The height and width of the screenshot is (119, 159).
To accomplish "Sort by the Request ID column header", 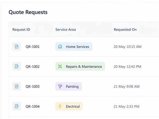I will coord(21,29).
